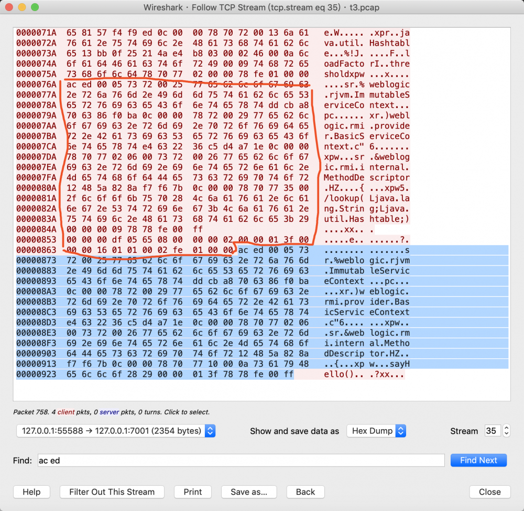Select hex row at offset 000007FA

click(213, 177)
